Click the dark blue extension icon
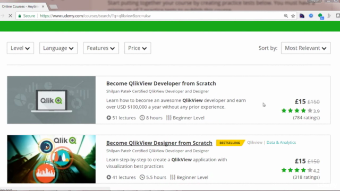The width and height of the screenshot is (340, 191). pos(302,16)
